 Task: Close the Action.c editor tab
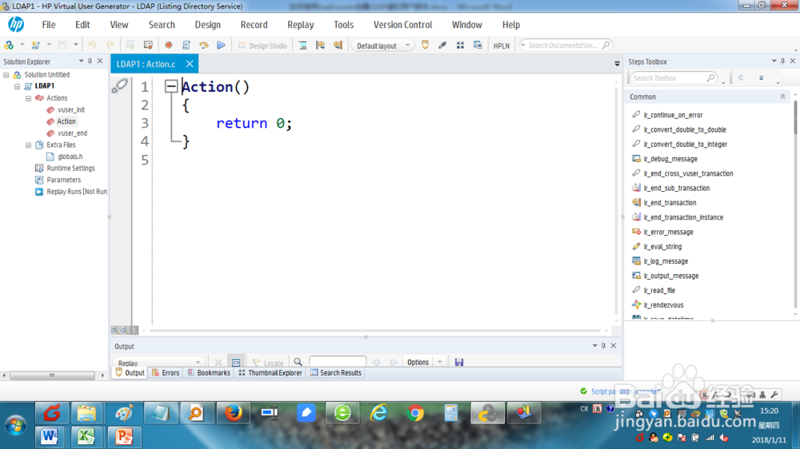tap(190, 64)
